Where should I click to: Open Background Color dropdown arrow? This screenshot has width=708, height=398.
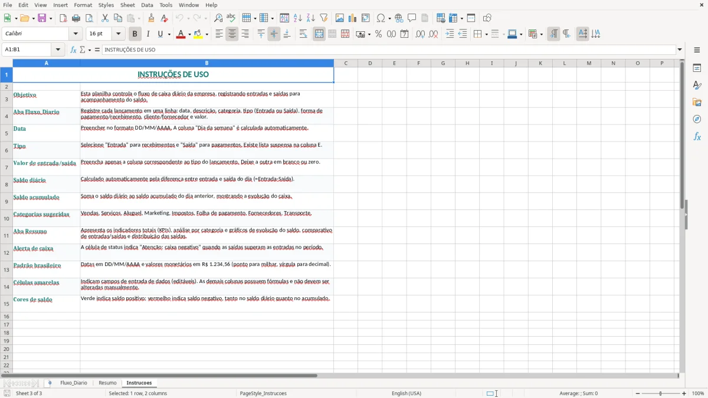point(206,34)
